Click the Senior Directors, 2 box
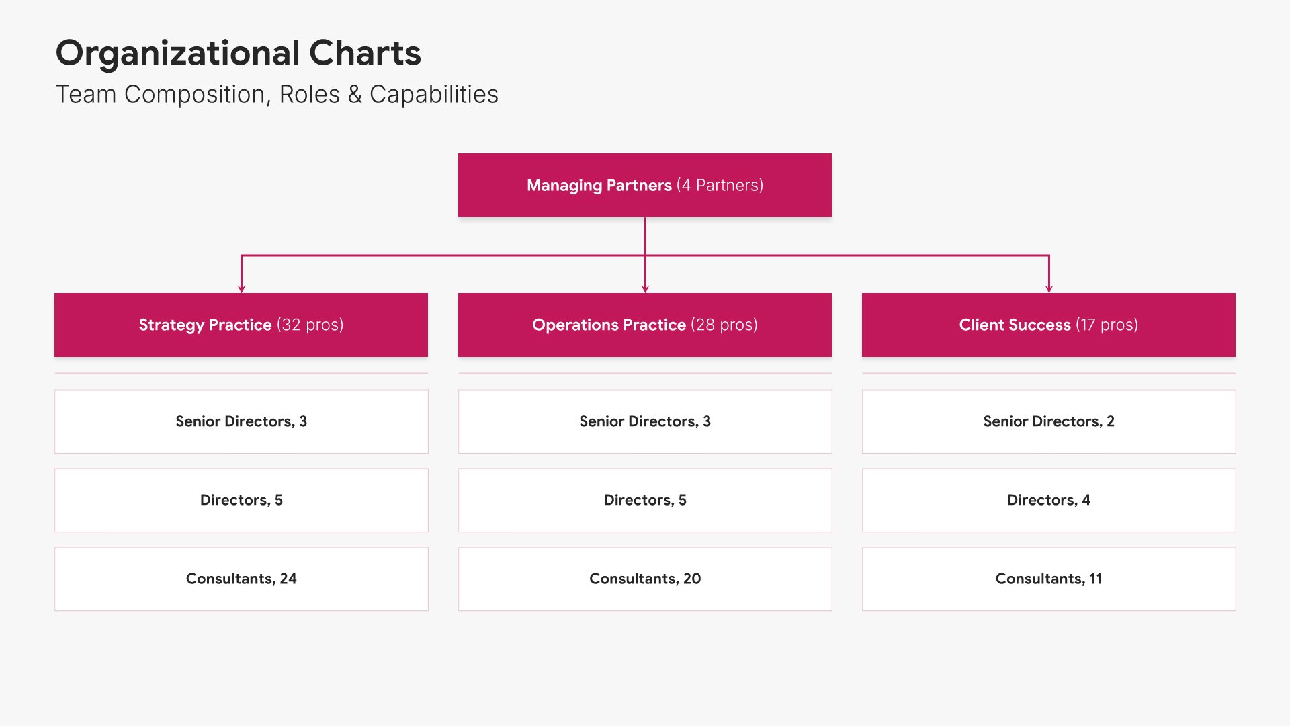1290x726 pixels. 1048,421
